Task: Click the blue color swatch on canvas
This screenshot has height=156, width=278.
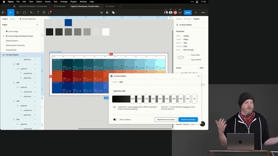Action: 68,23
